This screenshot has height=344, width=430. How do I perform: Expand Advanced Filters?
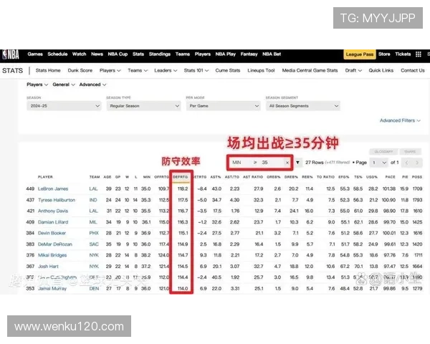400,120
